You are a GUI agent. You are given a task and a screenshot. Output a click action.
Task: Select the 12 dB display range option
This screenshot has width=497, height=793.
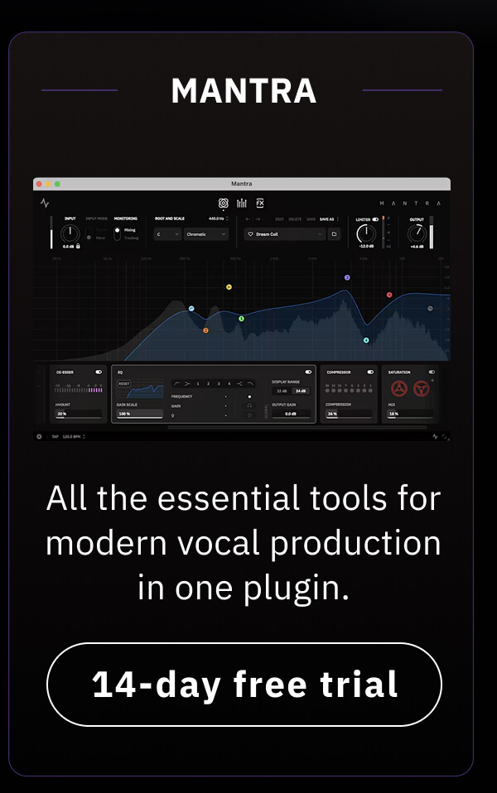(x=282, y=391)
